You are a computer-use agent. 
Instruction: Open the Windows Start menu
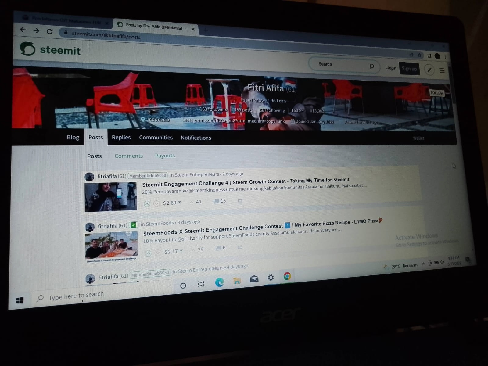click(x=20, y=301)
